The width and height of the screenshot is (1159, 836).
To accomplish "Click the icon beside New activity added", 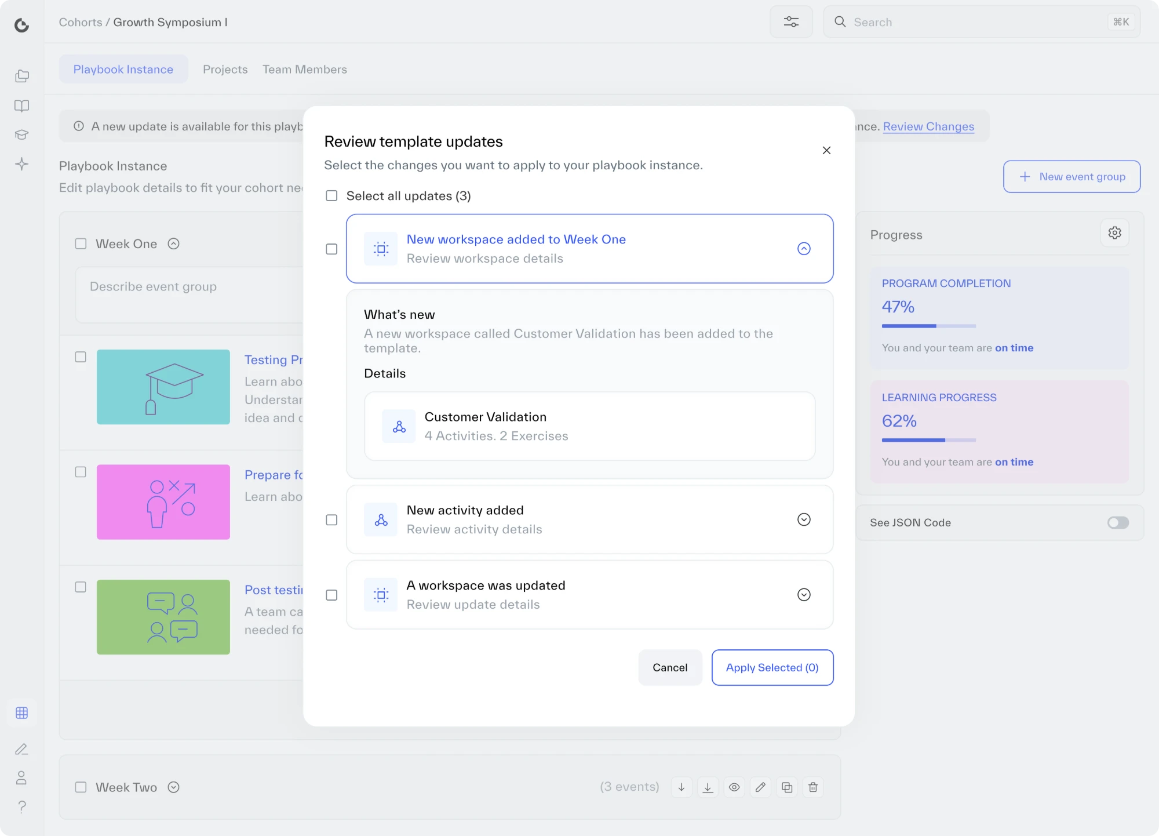I will click(x=381, y=519).
